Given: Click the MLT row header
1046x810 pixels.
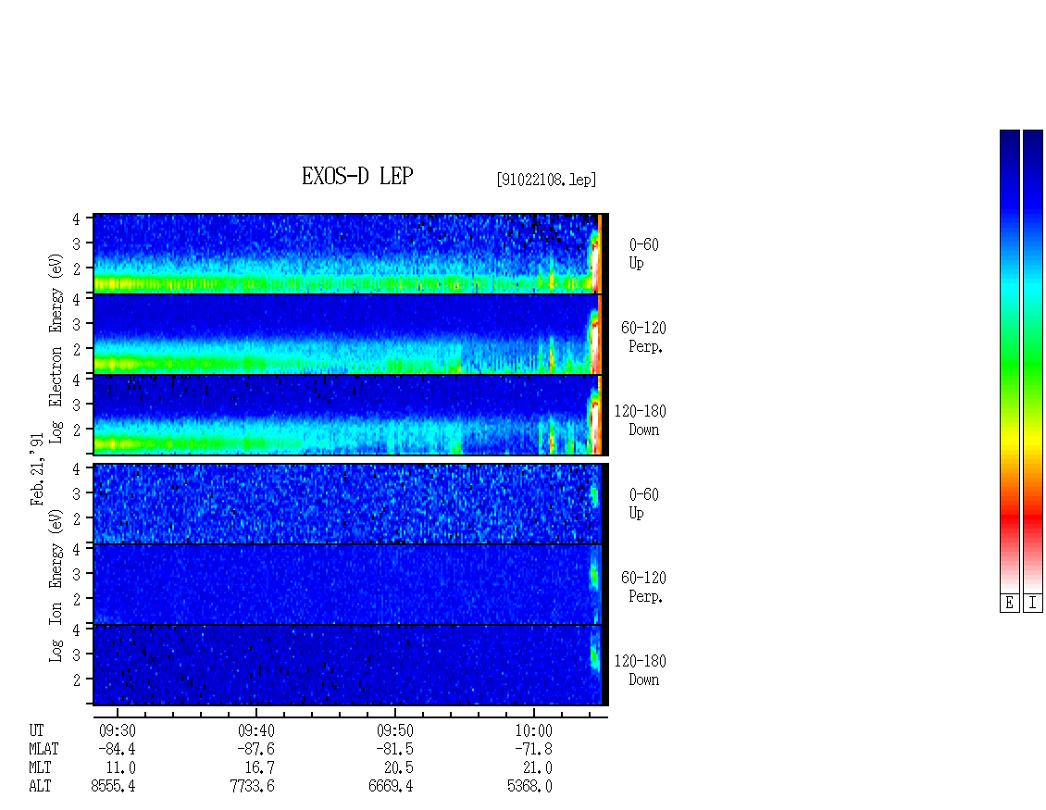Looking at the screenshot, I should [40, 768].
